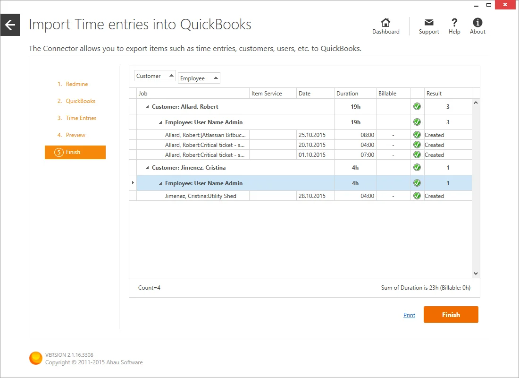Go to step 4 Preview
This screenshot has height=378, width=519.
[72, 135]
